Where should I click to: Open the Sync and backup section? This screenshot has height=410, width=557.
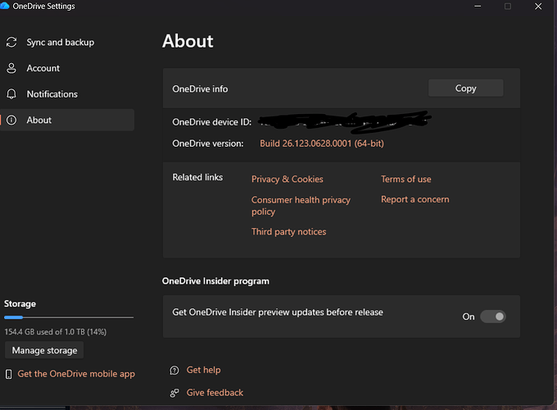coord(67,43)
